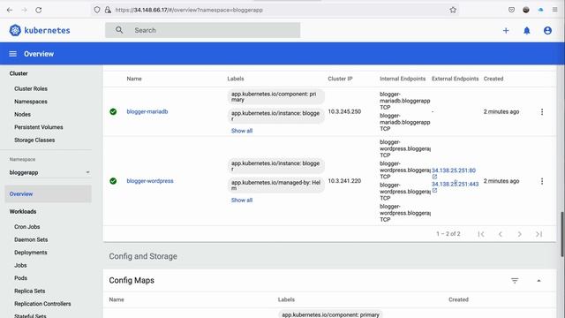
Task: Click the Kubernetes logo icon
Action: click(x=15, y=30)
